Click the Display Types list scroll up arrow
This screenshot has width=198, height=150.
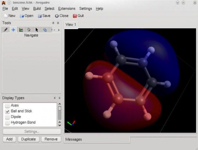tap(60, 104)
